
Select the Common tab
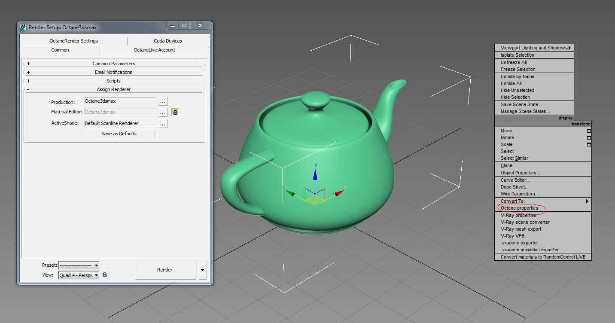click(60, 50)
